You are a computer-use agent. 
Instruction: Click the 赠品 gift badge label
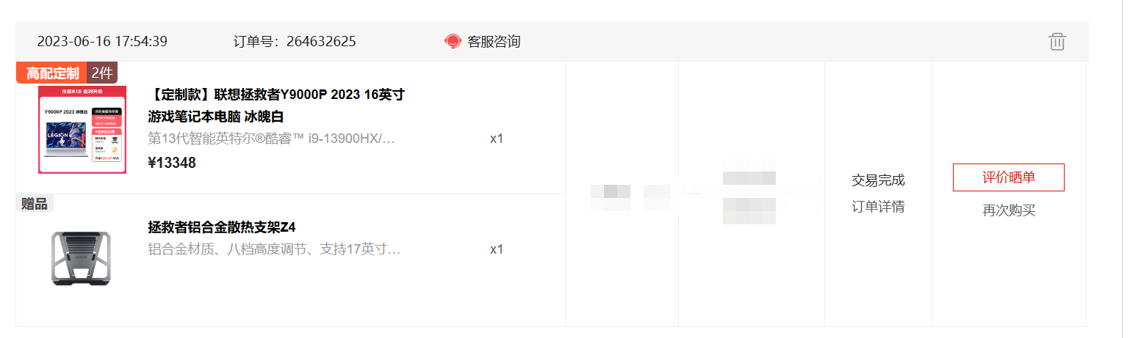coord(35,204)
